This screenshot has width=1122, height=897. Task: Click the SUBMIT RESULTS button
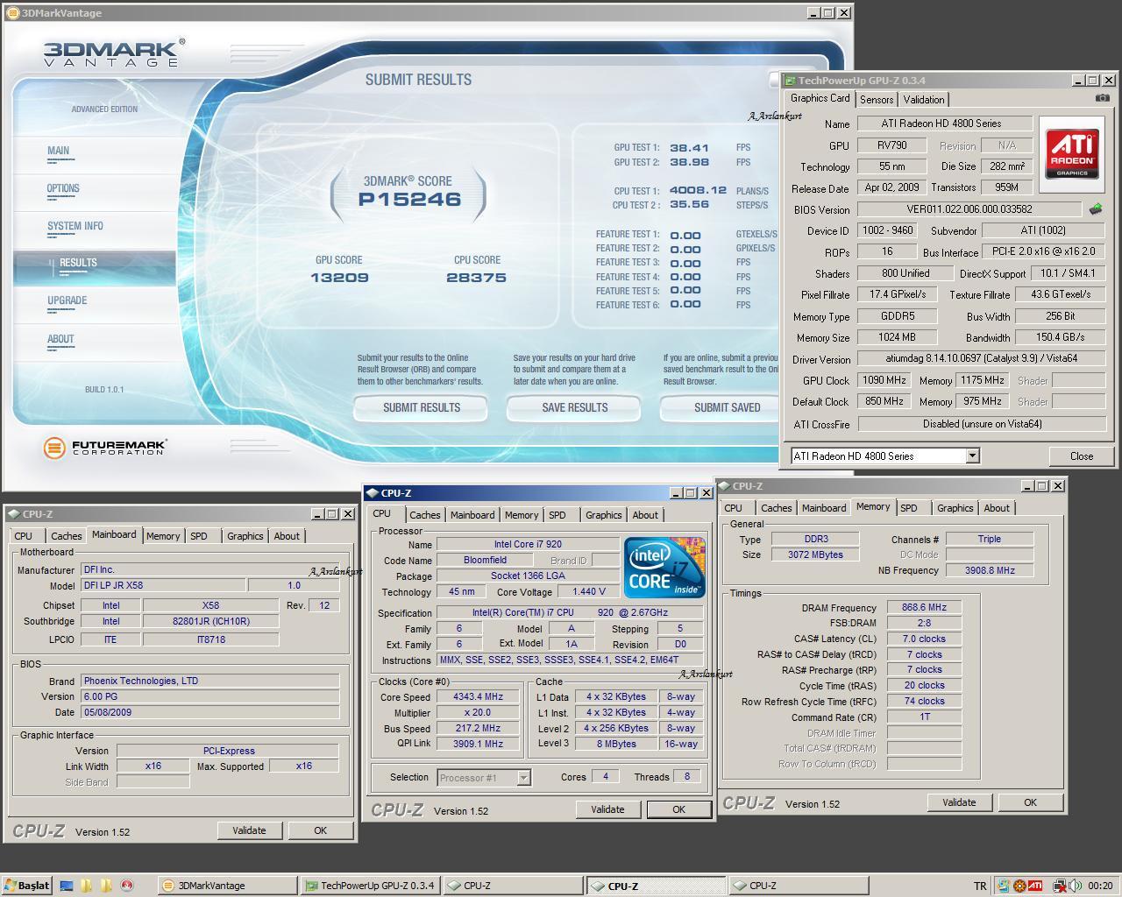[x=422, y=407]
